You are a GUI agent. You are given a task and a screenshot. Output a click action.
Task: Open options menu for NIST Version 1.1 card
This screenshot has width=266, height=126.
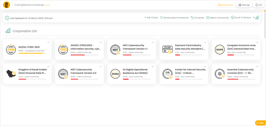(x=153, y=42)
